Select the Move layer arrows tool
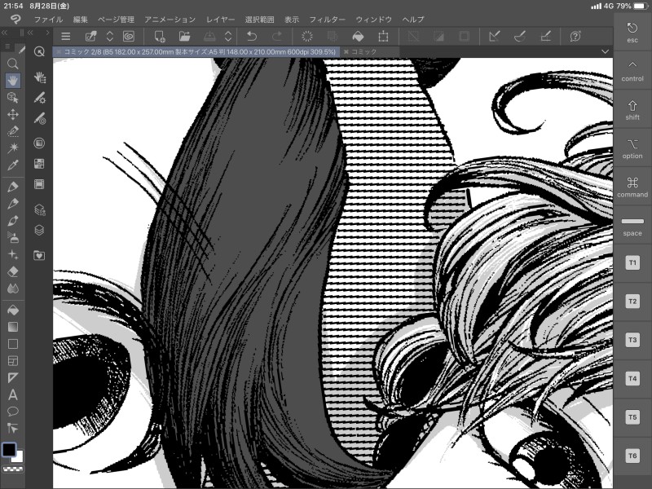The image size is (652, 489). pos(13,114)
